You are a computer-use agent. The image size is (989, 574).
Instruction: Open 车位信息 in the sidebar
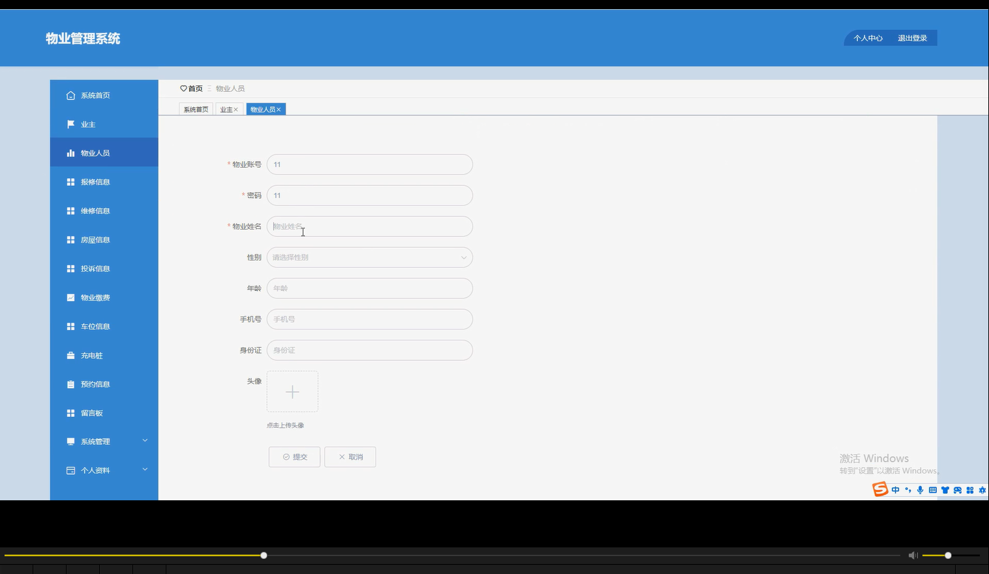(104, 326)
